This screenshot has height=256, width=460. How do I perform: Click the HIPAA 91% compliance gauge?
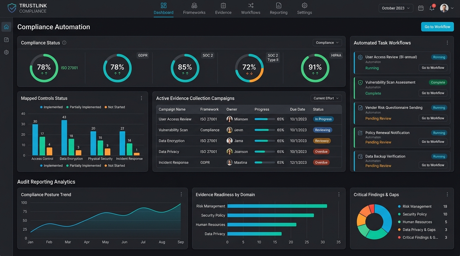315,68
